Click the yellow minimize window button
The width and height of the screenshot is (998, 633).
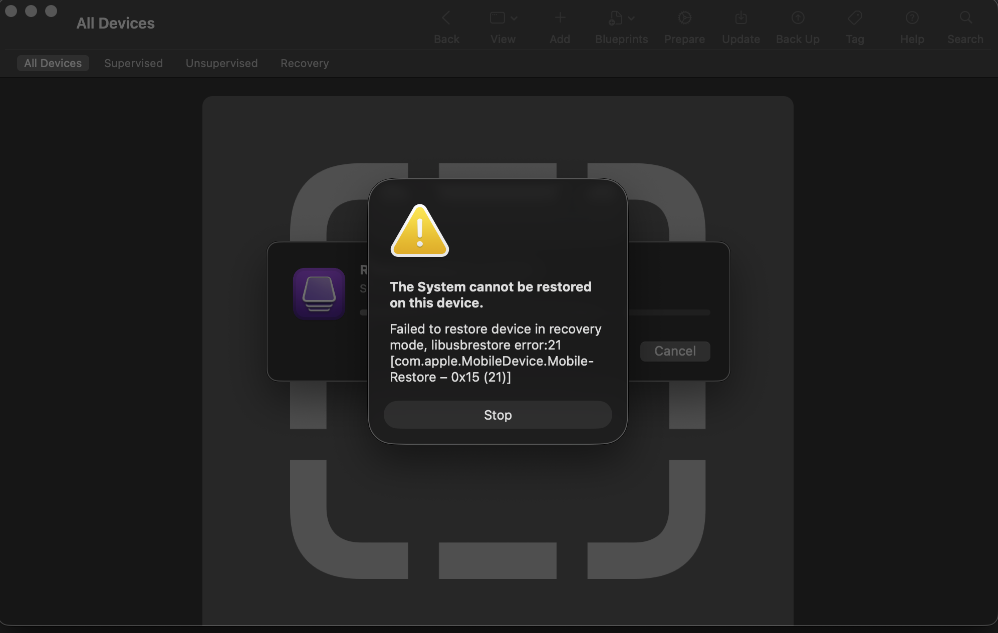(31, 11)
